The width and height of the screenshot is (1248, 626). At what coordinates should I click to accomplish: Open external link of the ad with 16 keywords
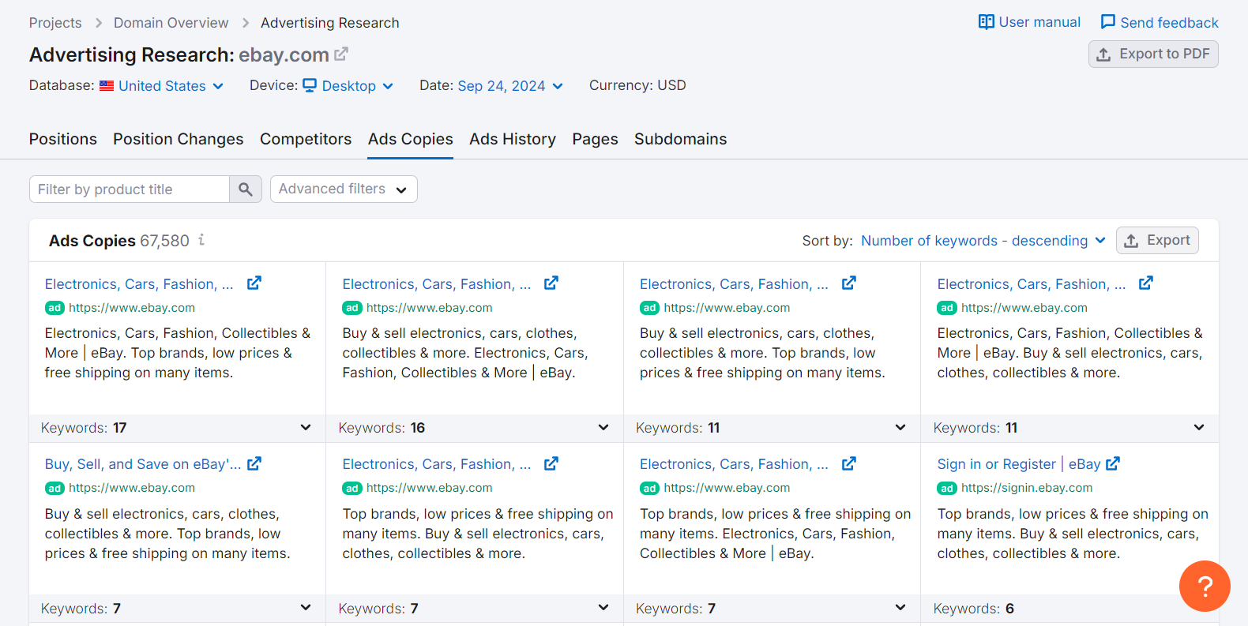(x=551, y=283)
